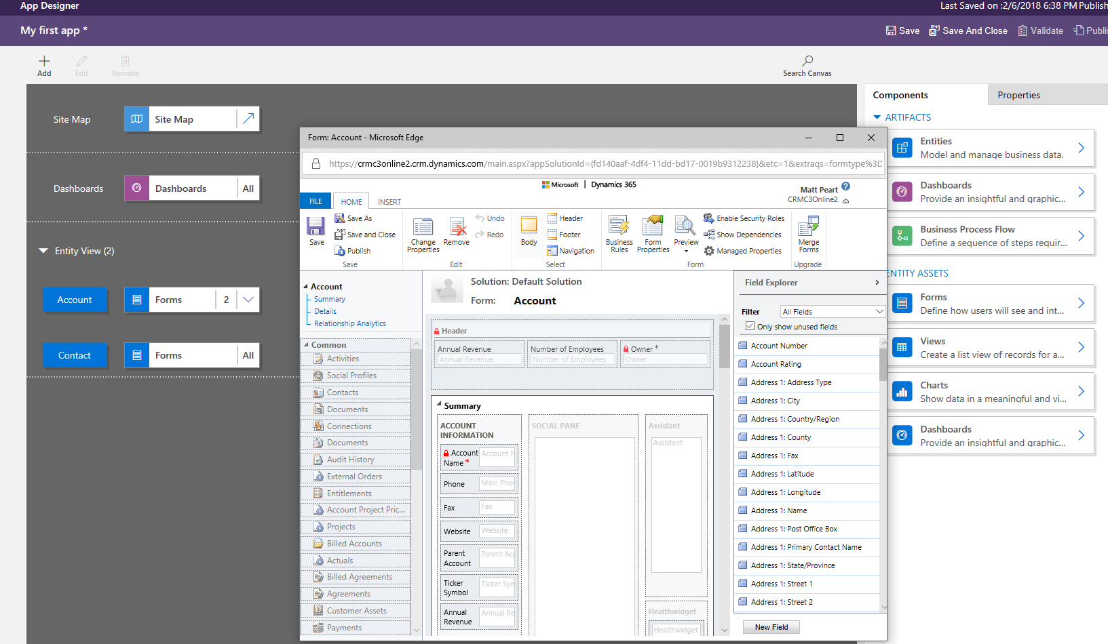Select Body in the ribbon
The height and width of the screenshot is (644, 1108).
coord(529,230)
